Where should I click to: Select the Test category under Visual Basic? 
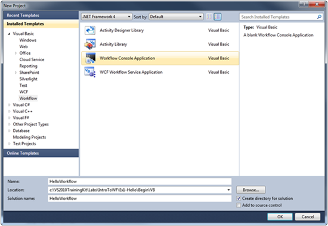(23, 86)
